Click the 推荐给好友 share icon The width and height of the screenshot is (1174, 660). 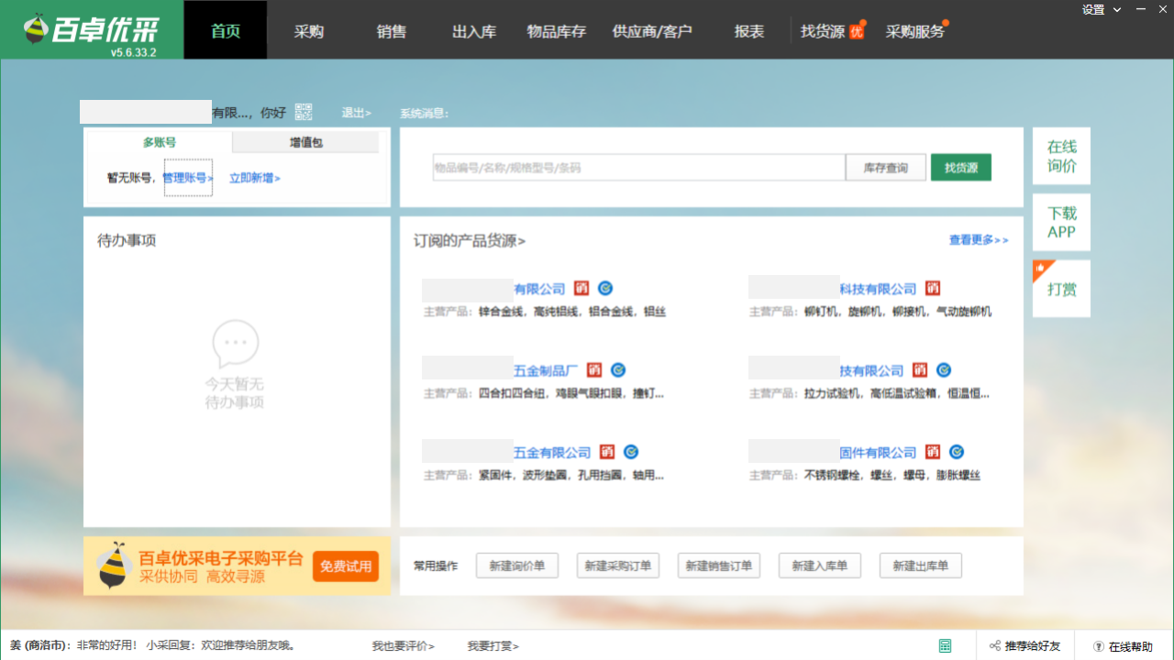pyautogui.click(x=995, y=646)
